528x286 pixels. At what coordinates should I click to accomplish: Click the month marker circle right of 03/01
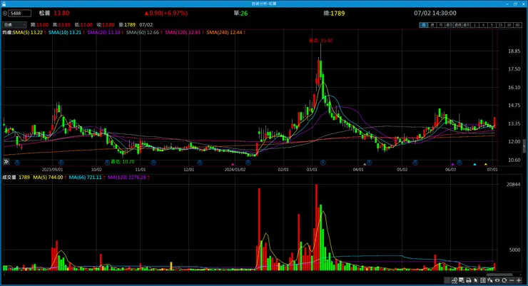[x=323, y=163]
